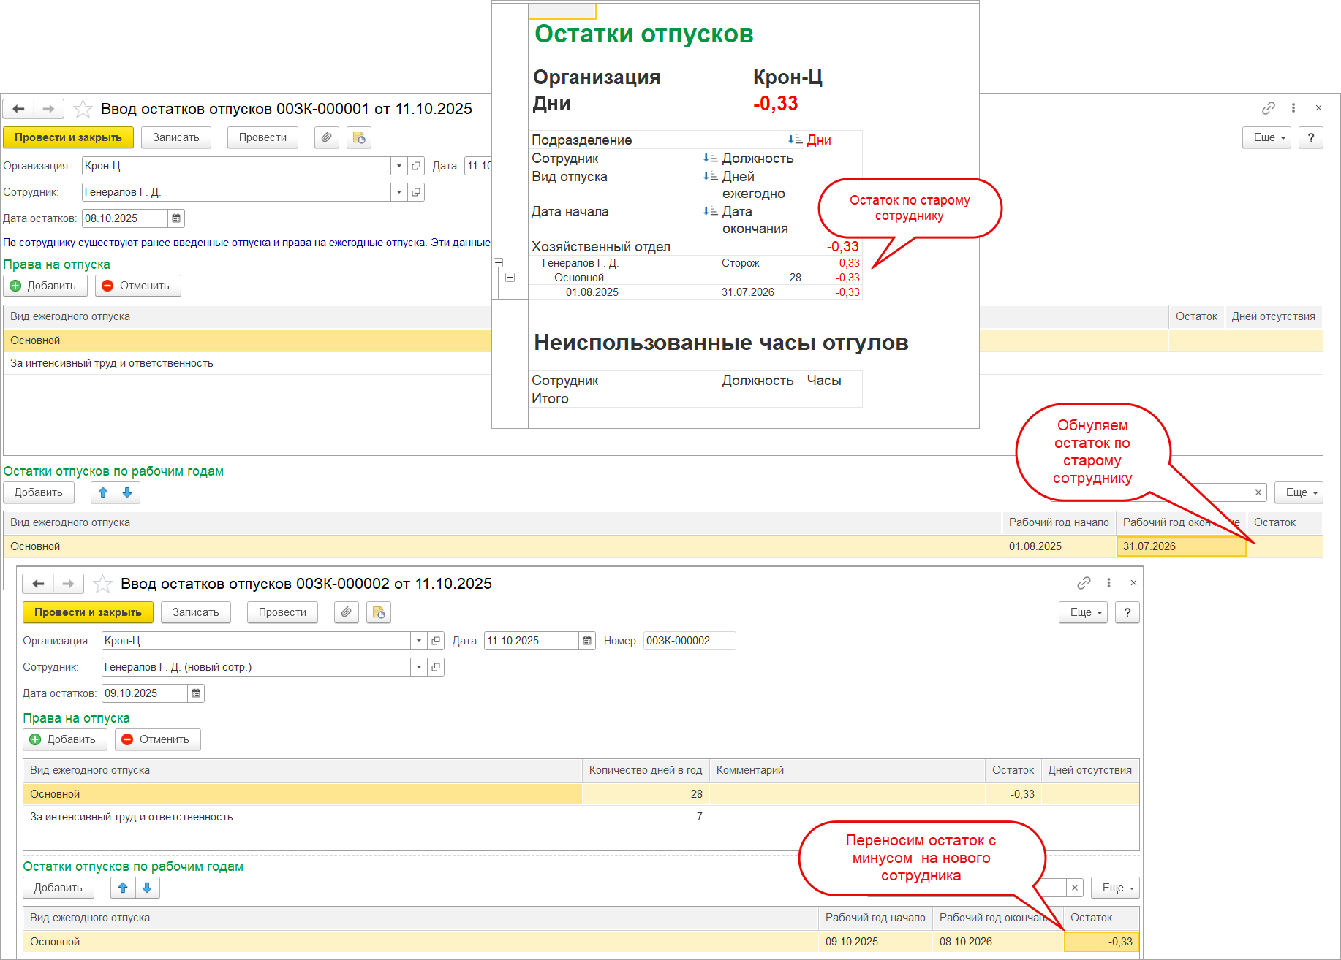Open paperclip attachments in document 003К-000002
The width and height of the screenshot is (1341, 960).
(x=347, y=612)
